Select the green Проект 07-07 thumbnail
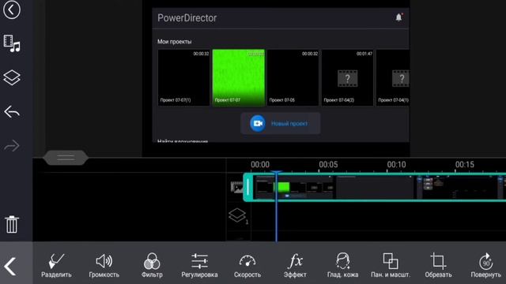The height and width of the screenshot is (284, 506). point(238,77)
